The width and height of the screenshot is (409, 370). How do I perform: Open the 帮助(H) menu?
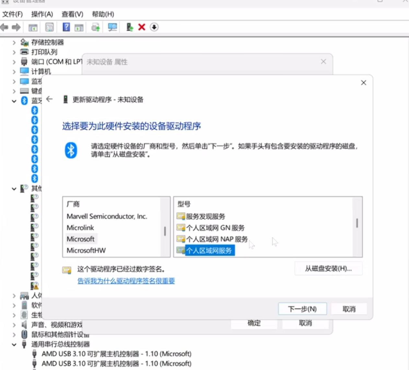tap(103, 14)
